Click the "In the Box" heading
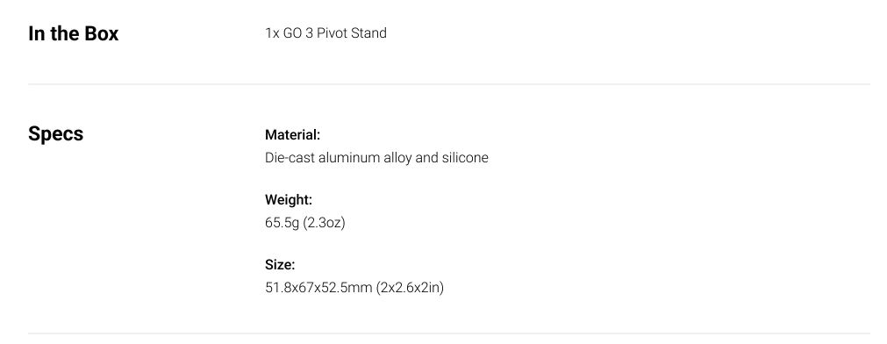Image resolution: width=887 pixels, height=344 pixels. click(x=73, y=33)
